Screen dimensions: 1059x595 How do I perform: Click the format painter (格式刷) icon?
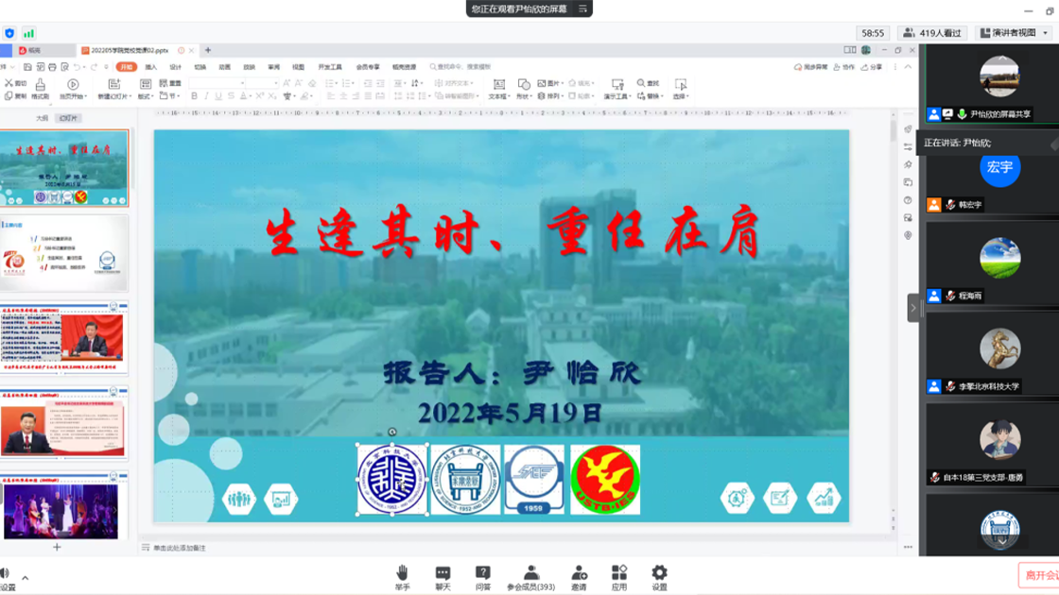[x=40, y=90]
